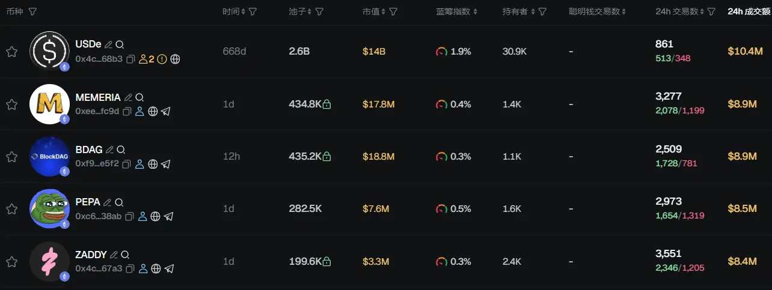Screen dimensions: 772x290
Task: Click the lock icon beside MEMERIA pool
Action: 326,104
